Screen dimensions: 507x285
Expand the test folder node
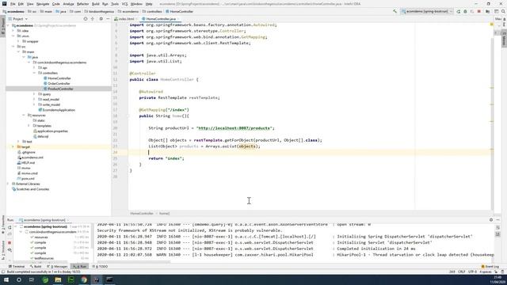coord(19,142)
